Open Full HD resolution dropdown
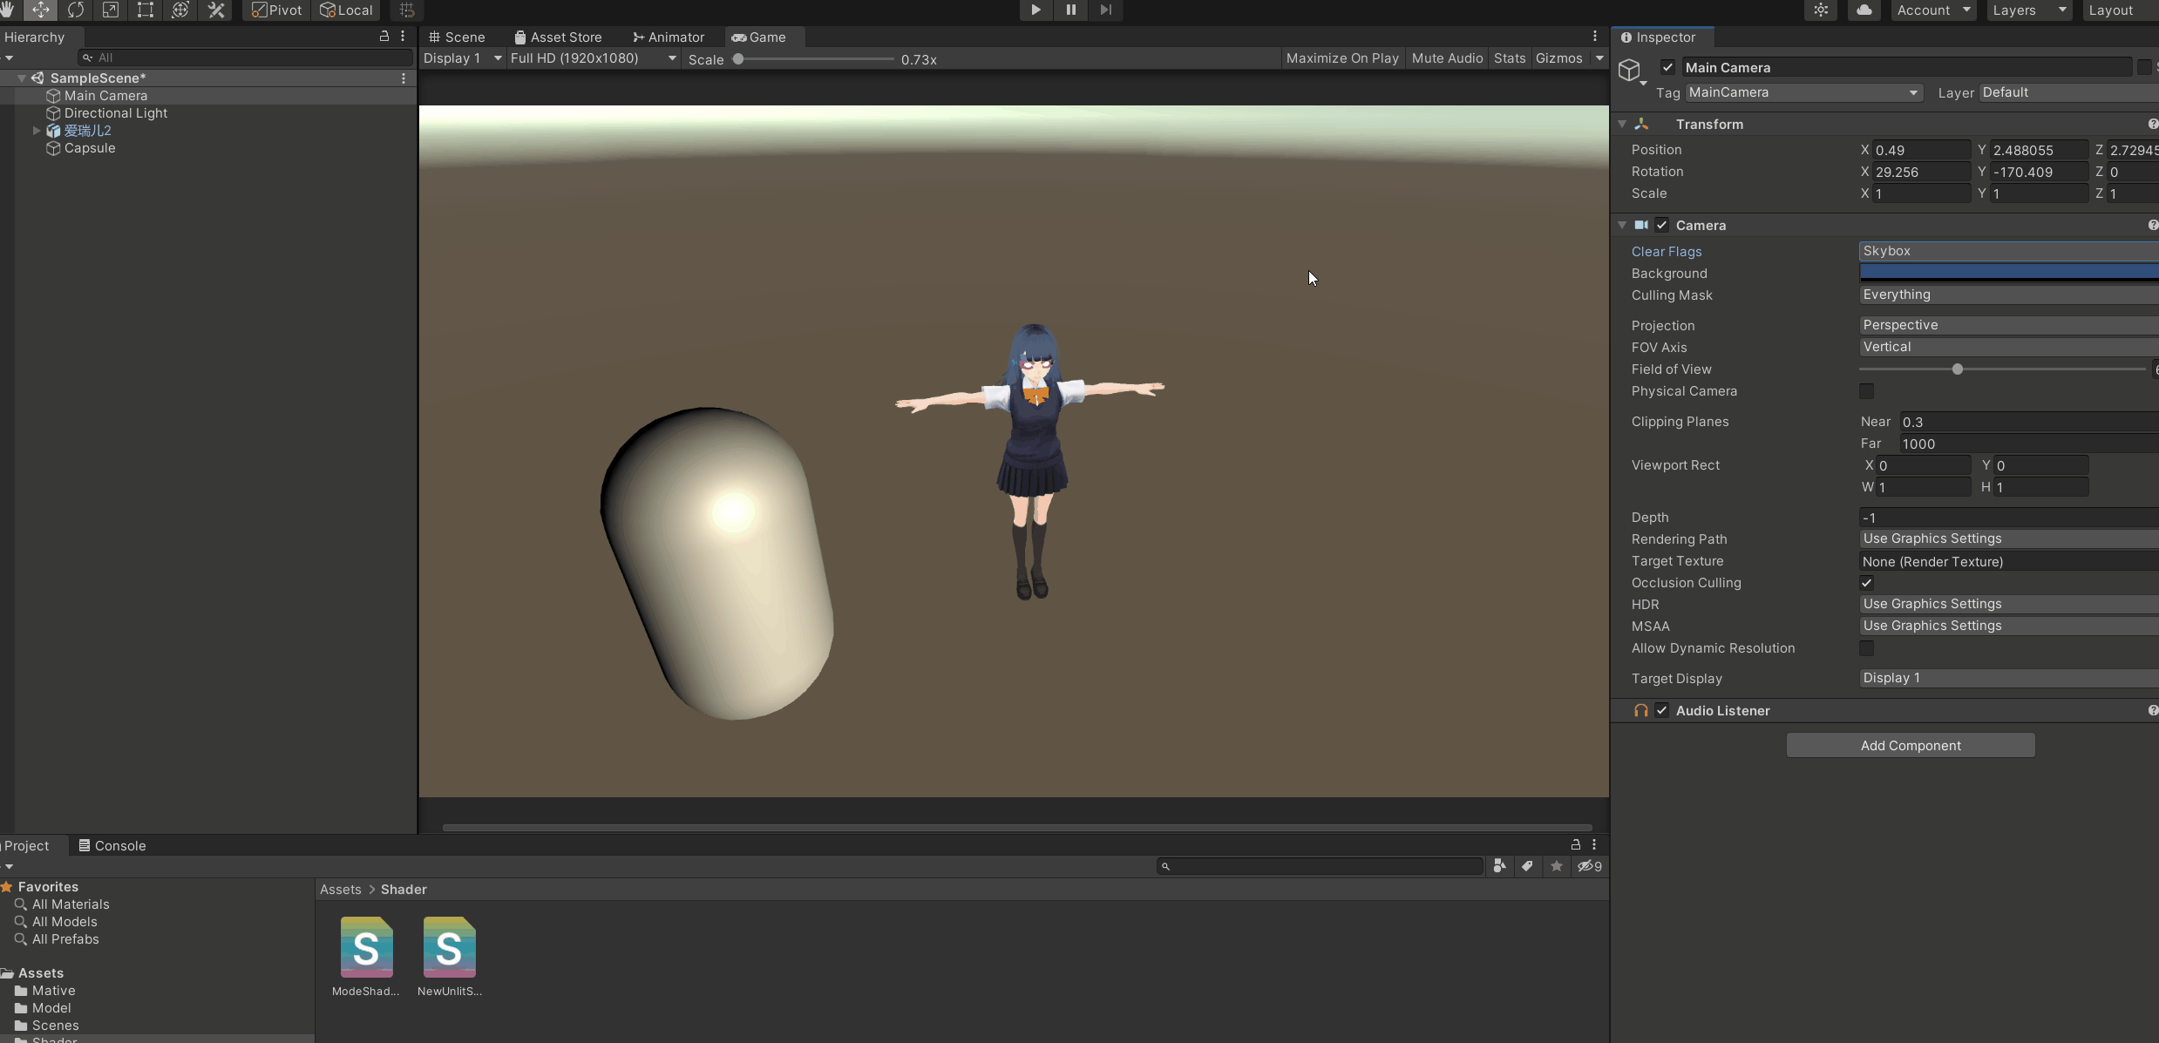Screen dimensions: 2159x1043 pyautogui.click(x=593, y=58)
